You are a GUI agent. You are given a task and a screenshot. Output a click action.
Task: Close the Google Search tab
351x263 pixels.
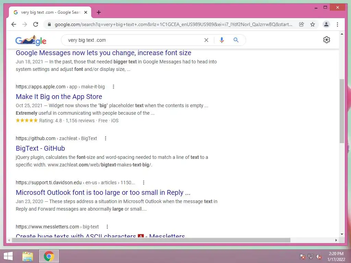[x=85, y=12]
